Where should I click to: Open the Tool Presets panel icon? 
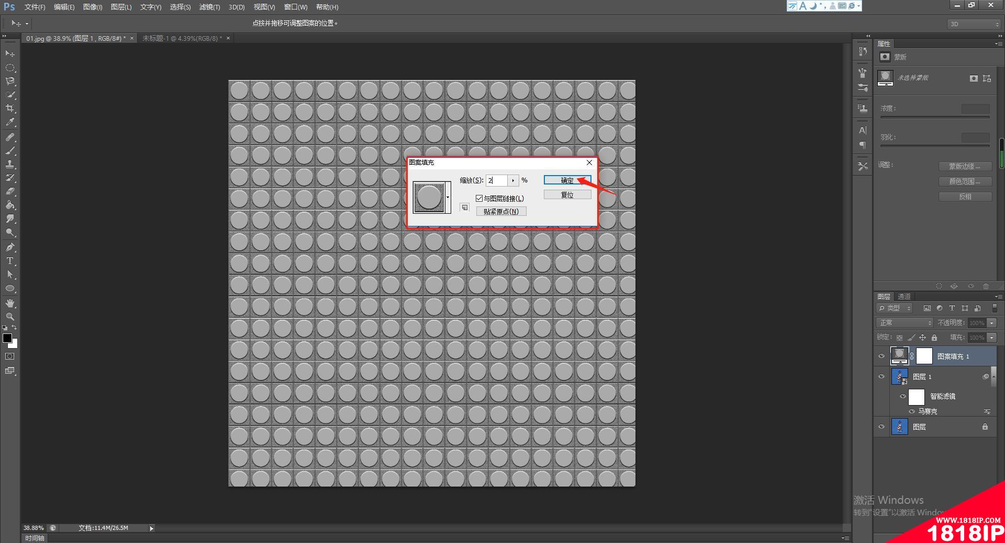[863, 166]
